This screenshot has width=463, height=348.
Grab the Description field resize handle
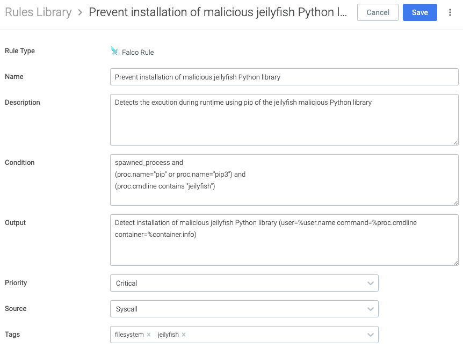point(455,142)
